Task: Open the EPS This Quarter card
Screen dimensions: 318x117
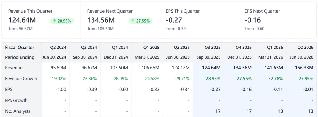Action: coord(198,19)
